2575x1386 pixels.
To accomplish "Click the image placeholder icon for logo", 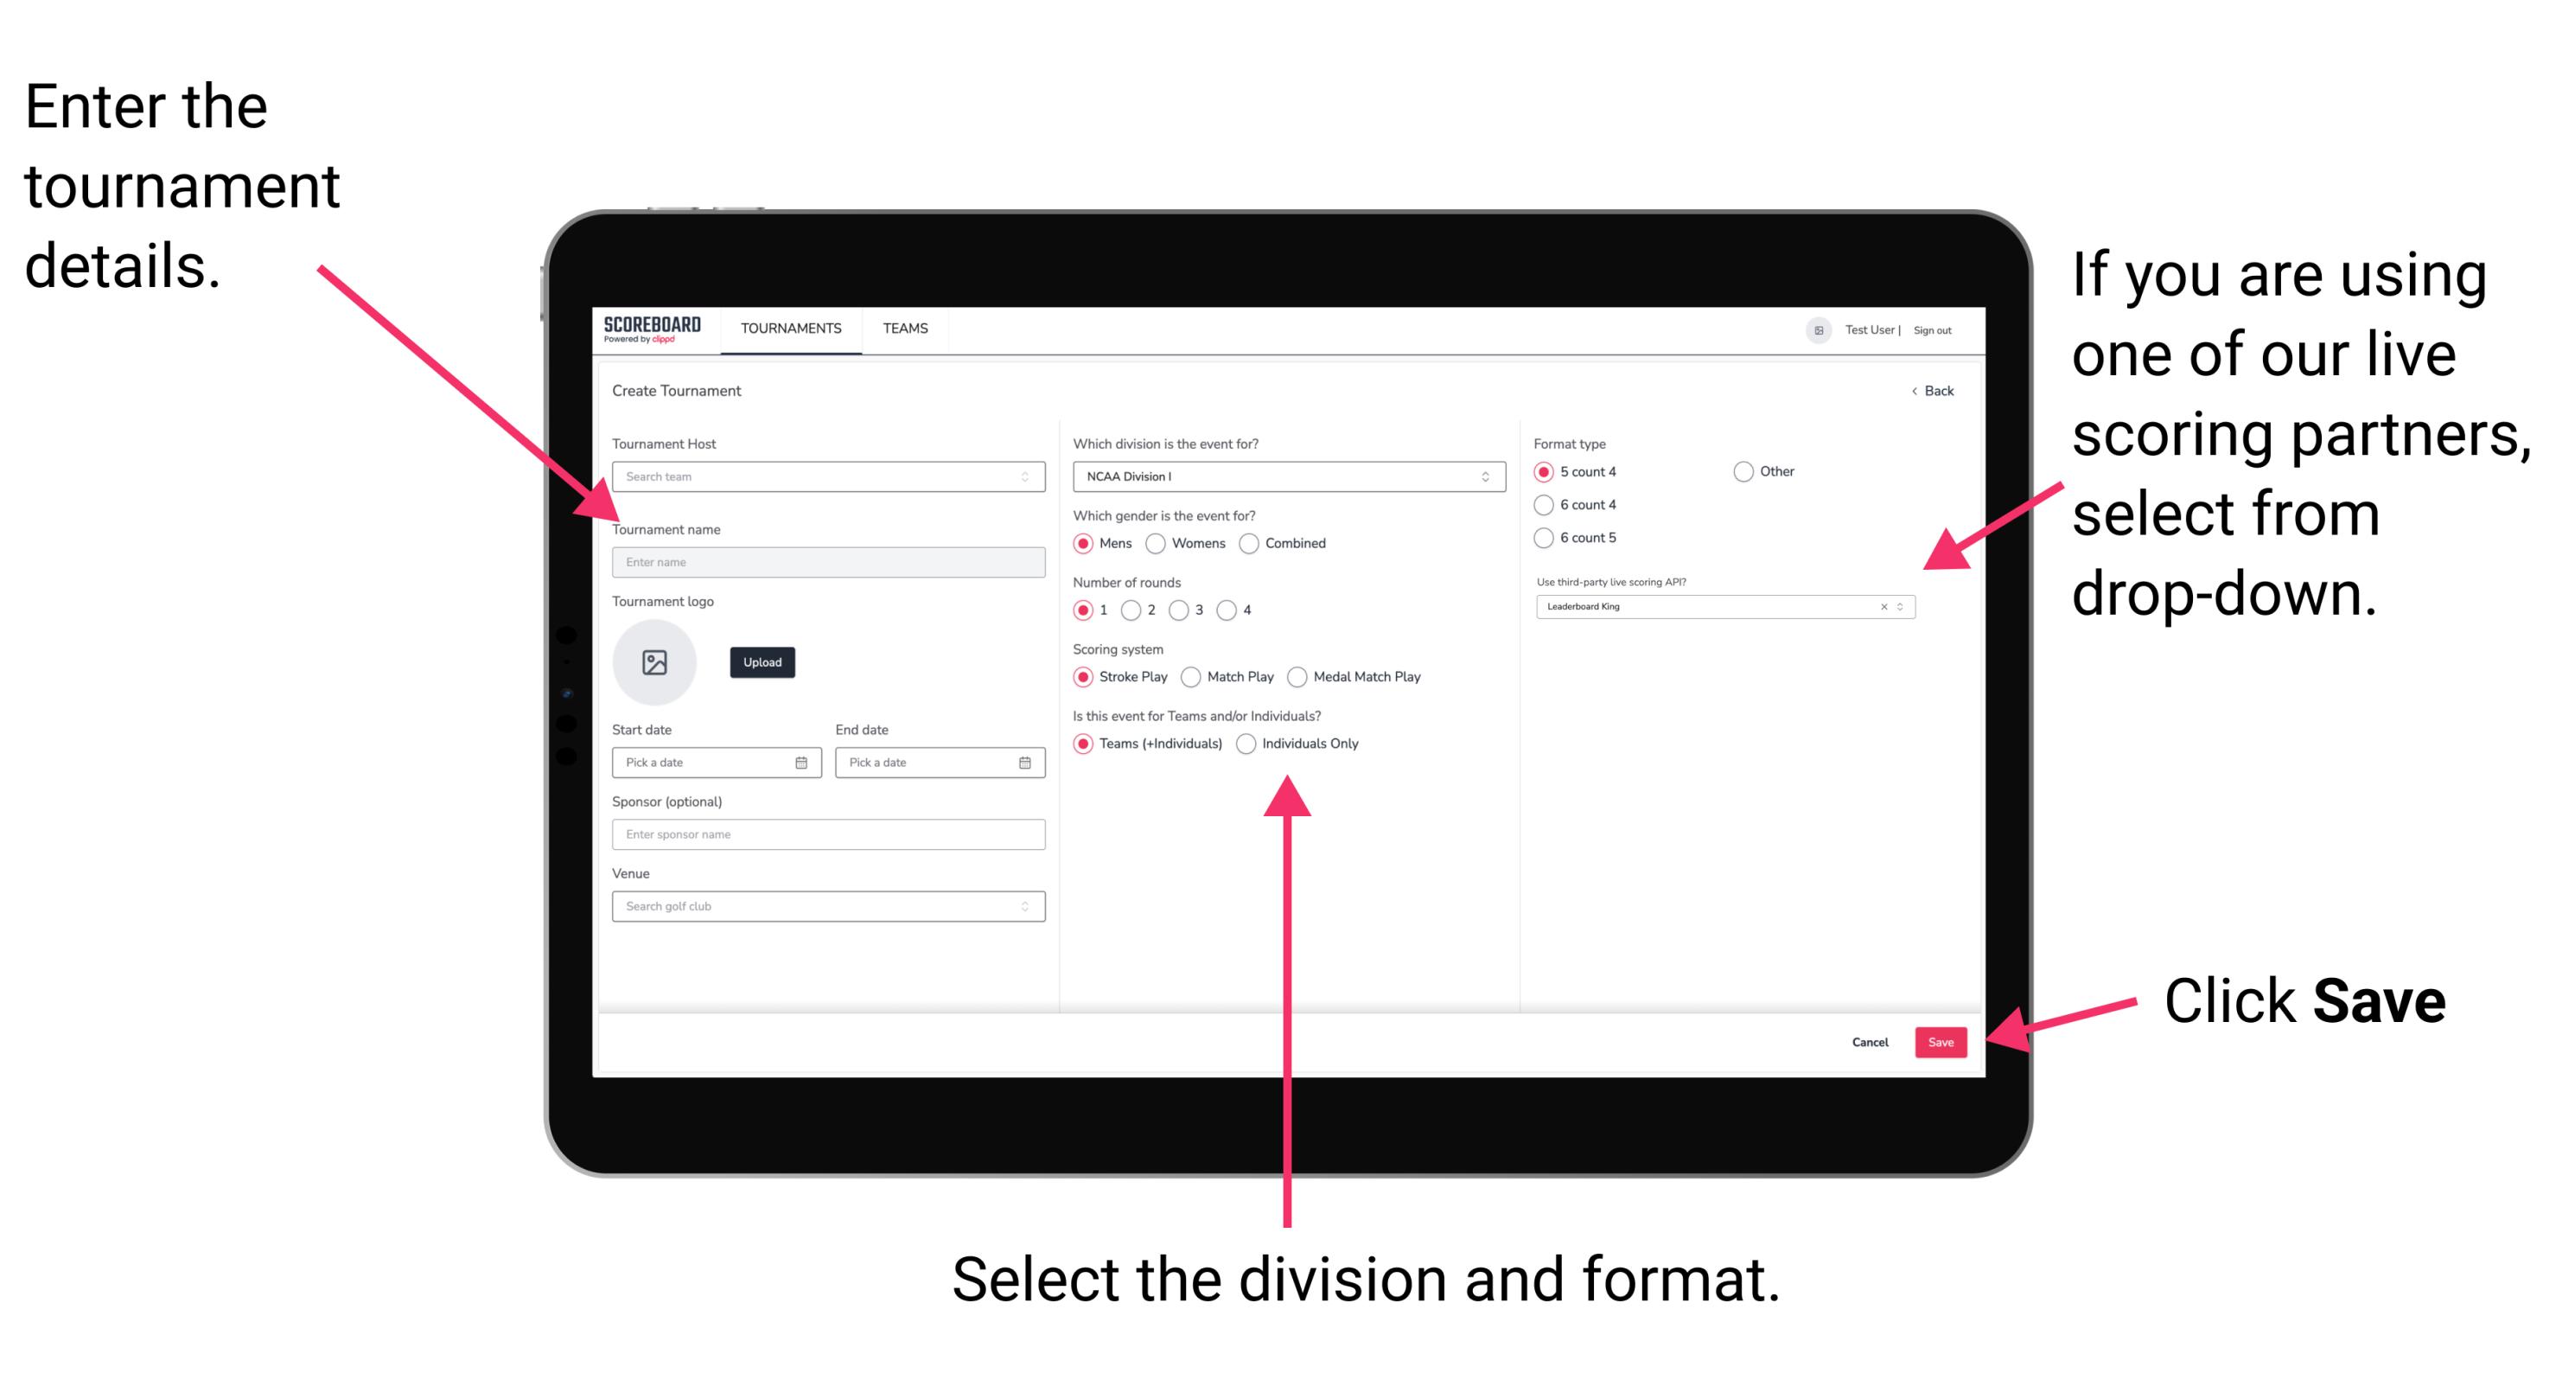I will 653,662.
